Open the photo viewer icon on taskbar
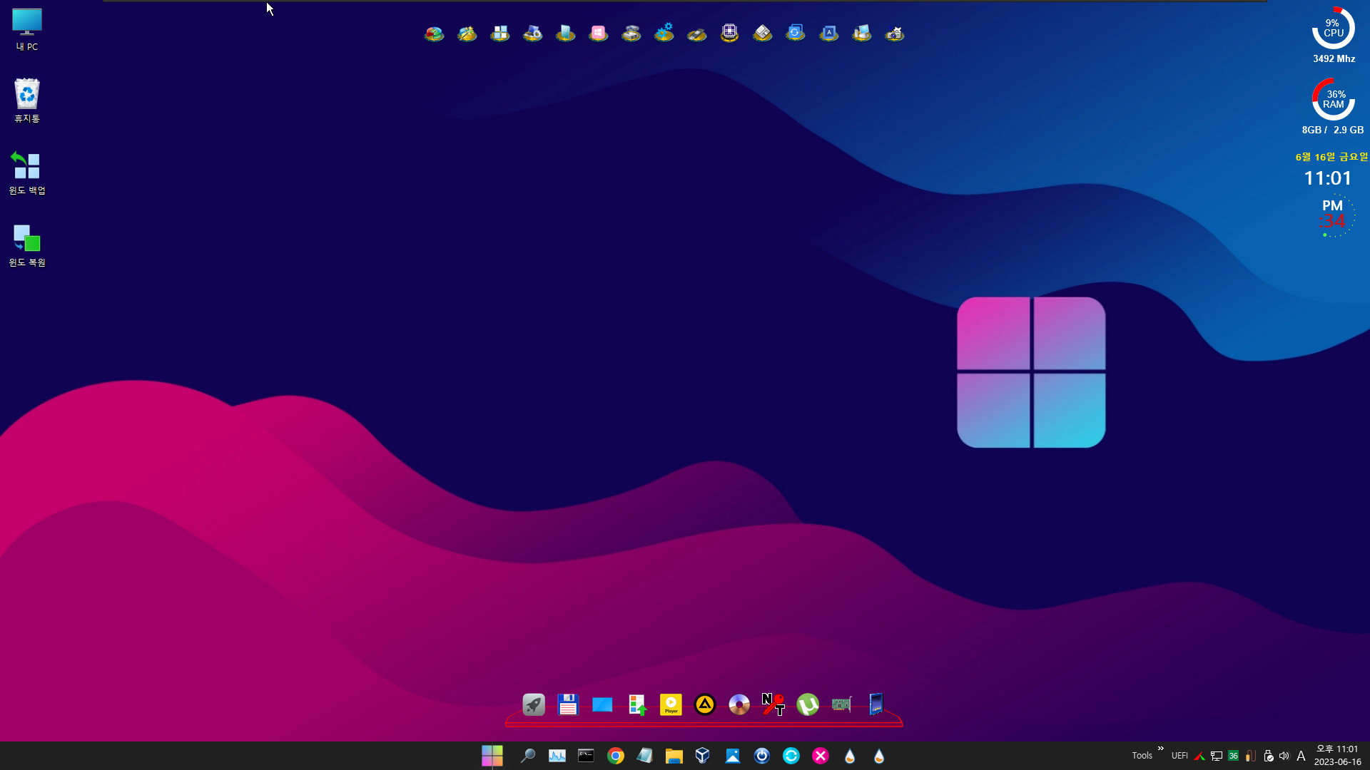 click(x=732, y=756)
